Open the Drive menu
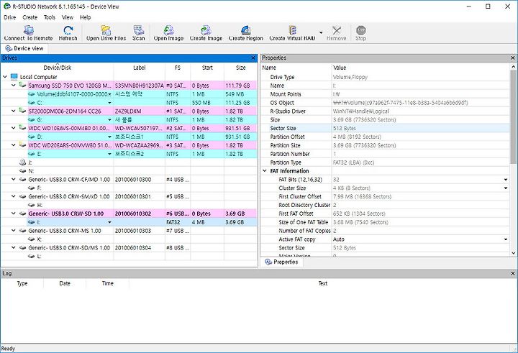Screen dimensions: 518x353 click(9, 17)
